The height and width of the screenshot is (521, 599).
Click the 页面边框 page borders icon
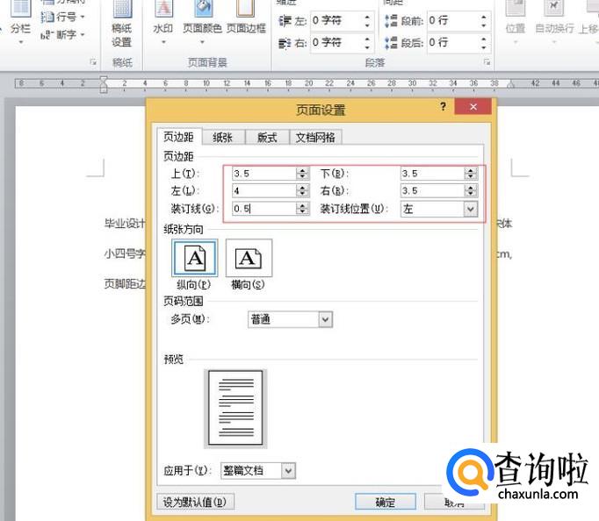pyautogui.click(x=246, y=18)
